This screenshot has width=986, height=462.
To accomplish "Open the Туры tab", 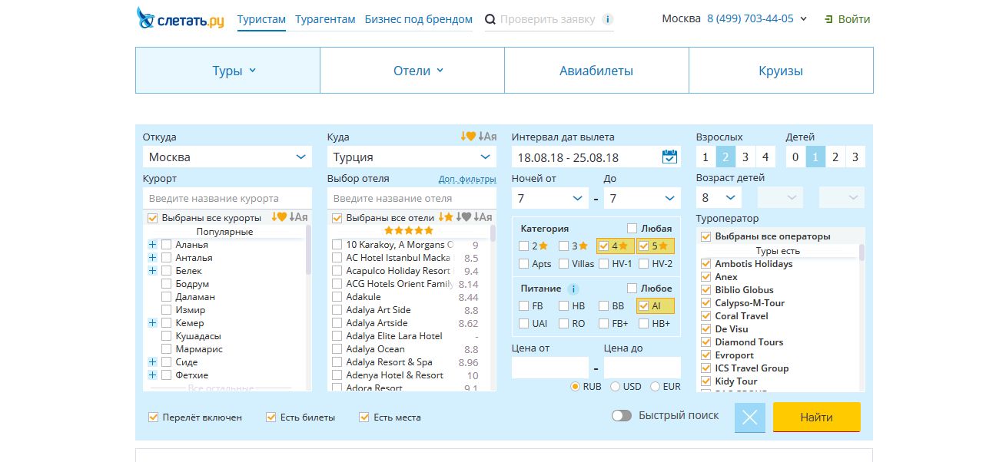I will click(227, 71).
